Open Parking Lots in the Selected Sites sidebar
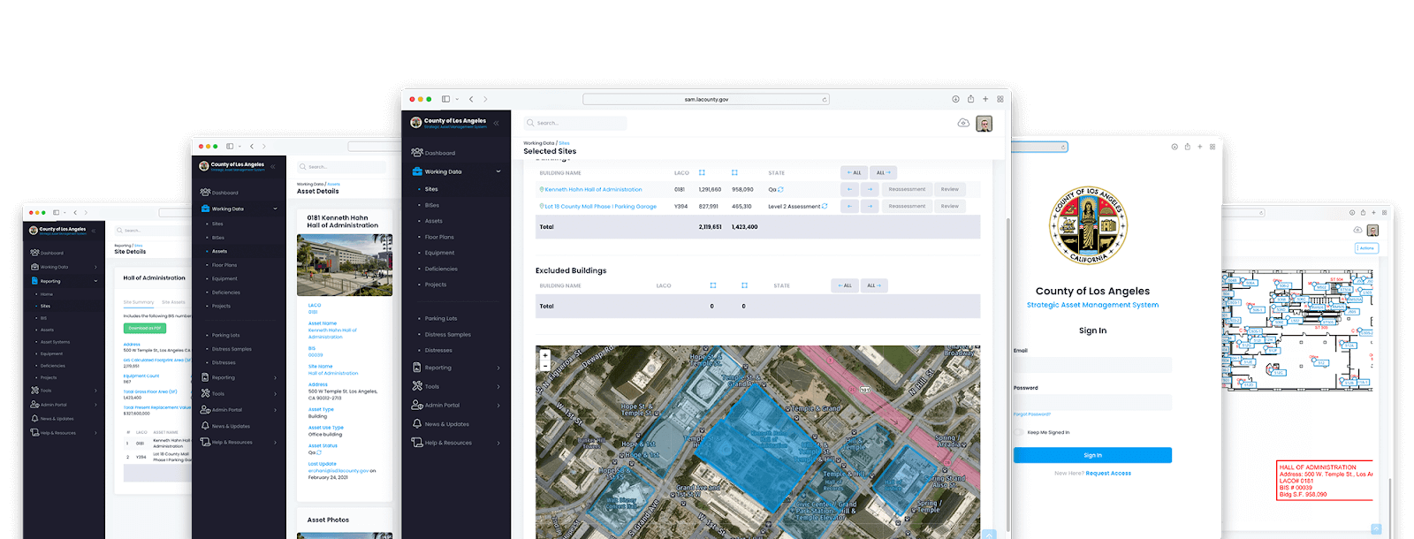Viewport: 1414px width, 539px height. [441, 318]
